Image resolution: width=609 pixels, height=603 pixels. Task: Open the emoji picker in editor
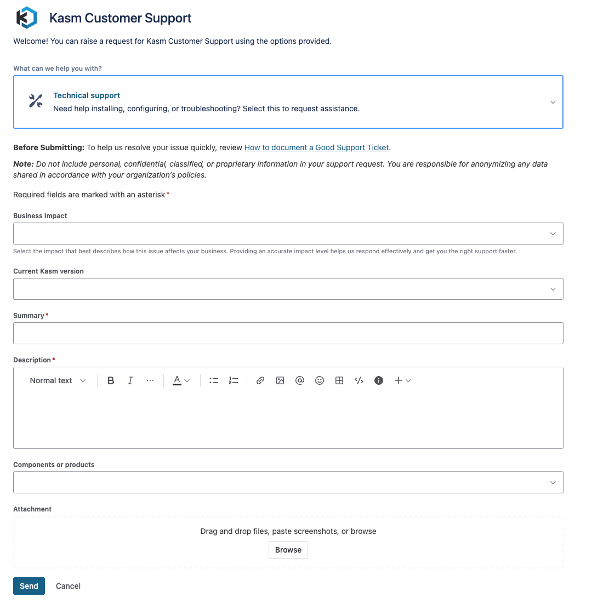320,380
